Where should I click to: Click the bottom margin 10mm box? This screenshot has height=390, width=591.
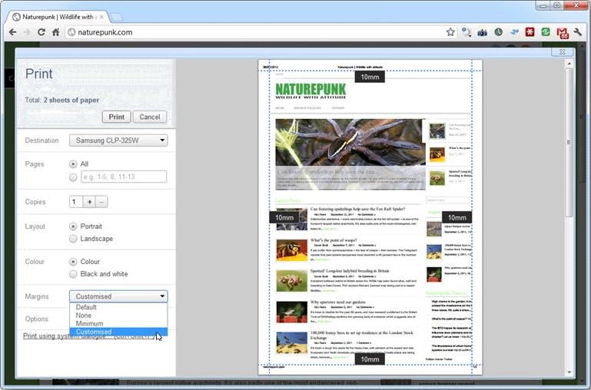click(370, 359)
